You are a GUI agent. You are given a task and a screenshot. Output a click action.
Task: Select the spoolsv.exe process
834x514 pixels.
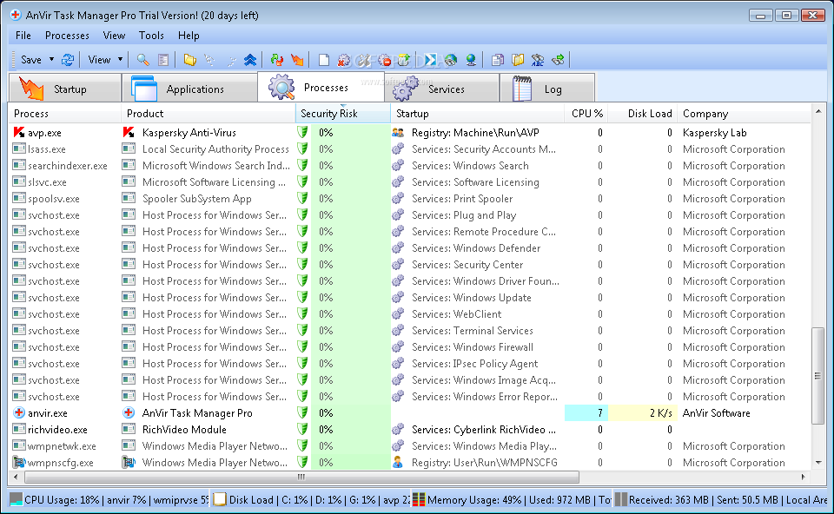pos(53,199)
